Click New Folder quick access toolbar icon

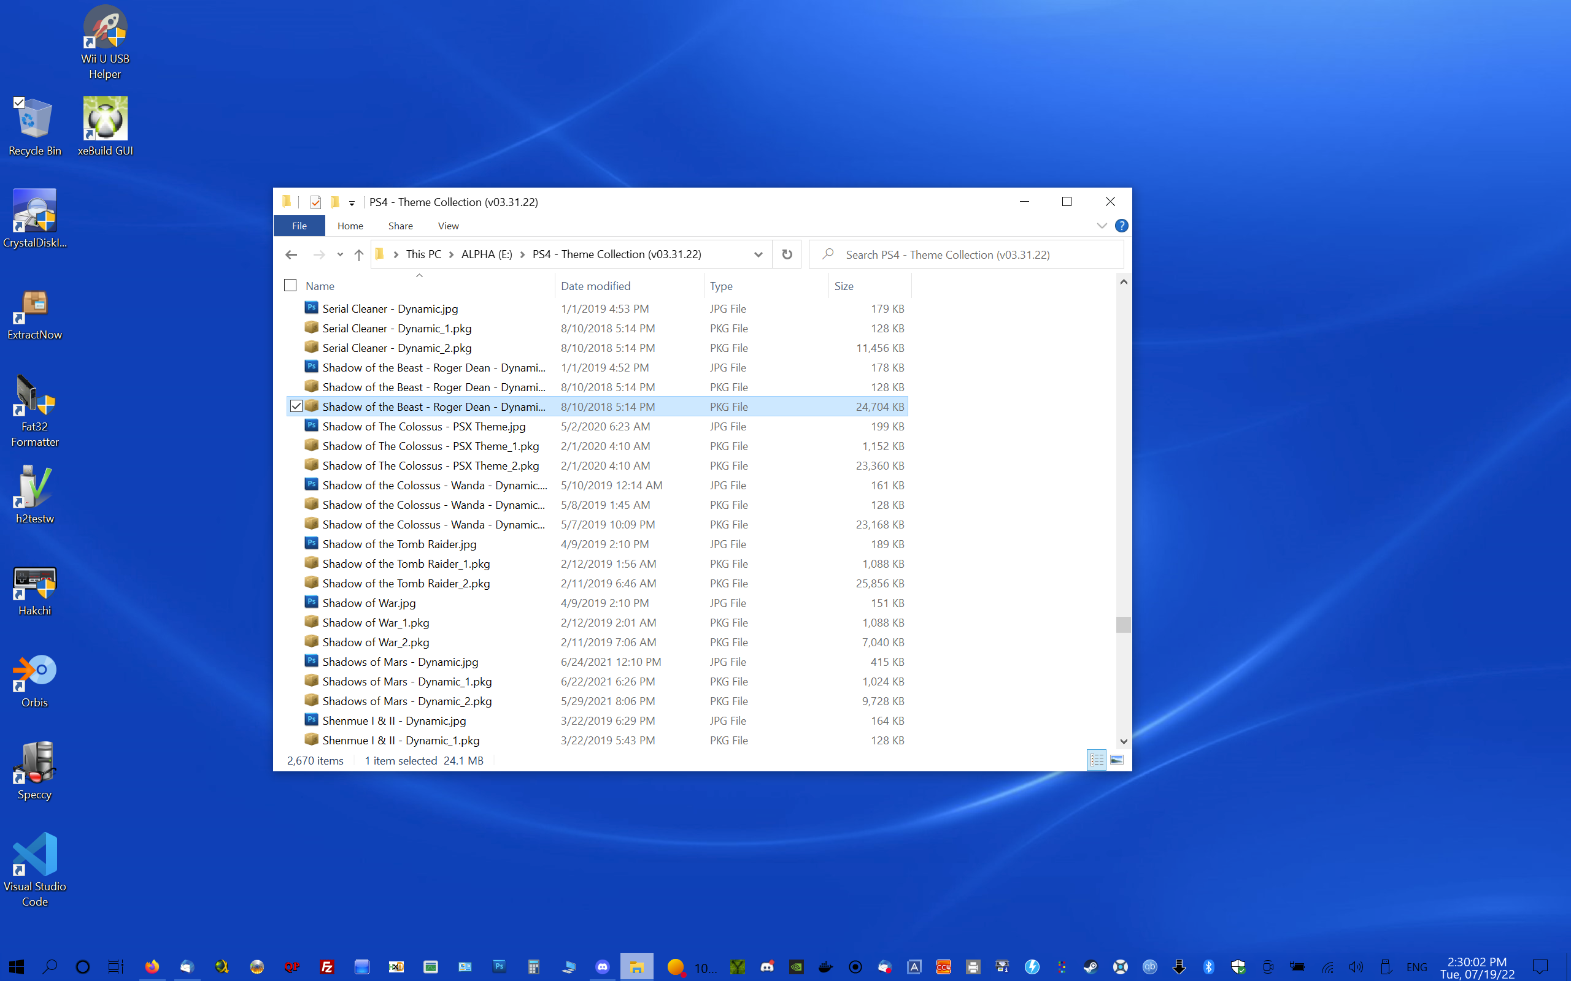pyautogui.click(x=334, y=202)
